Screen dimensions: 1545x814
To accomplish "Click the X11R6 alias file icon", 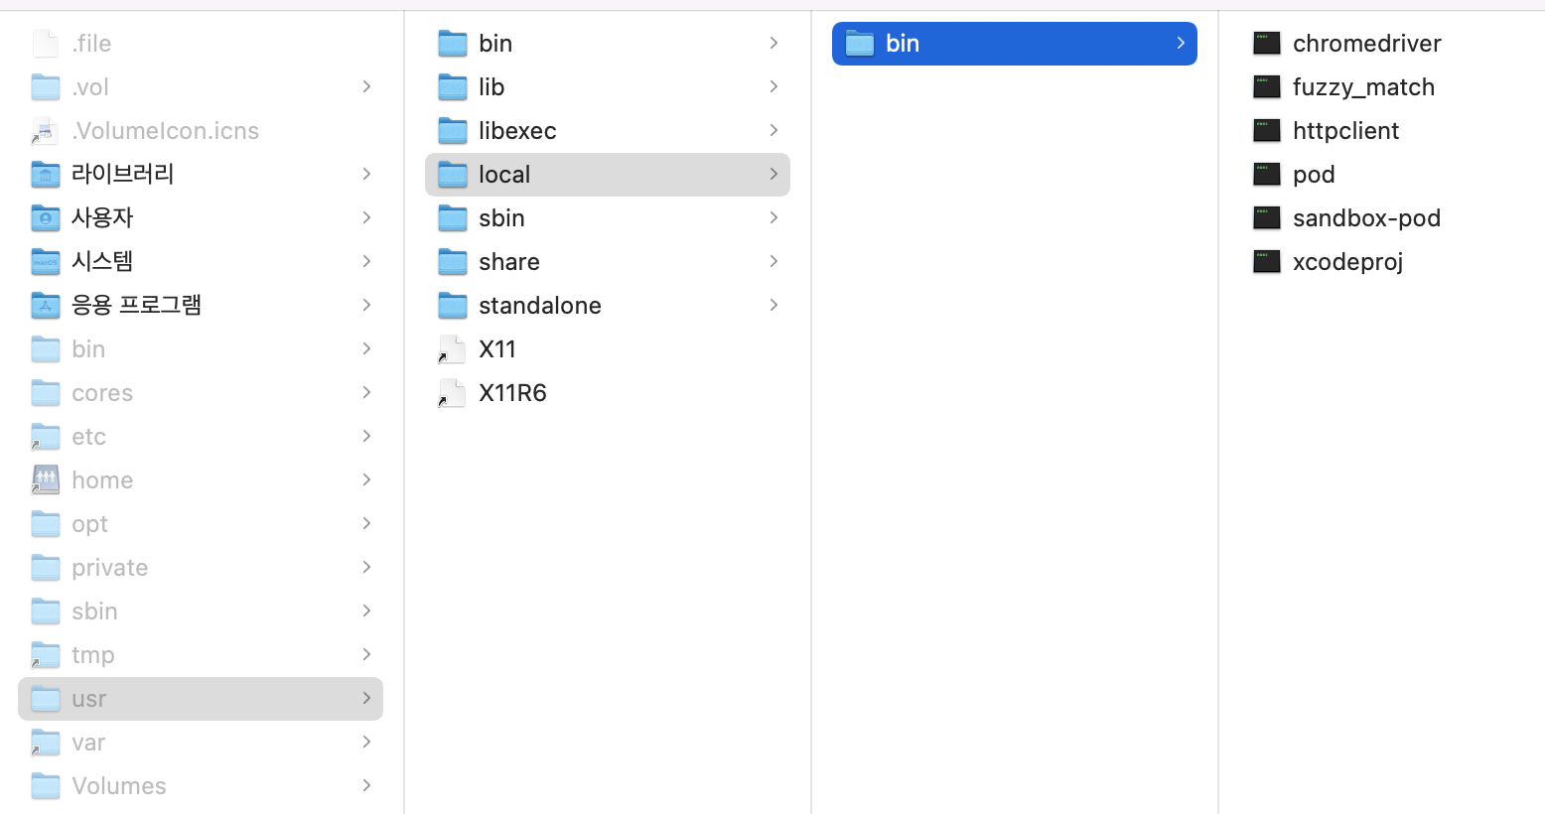I will tap(452, 392).
